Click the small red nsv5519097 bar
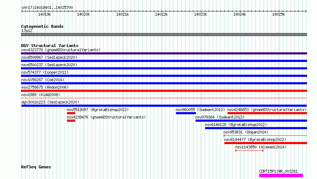Screen dimensions: 317x179 (71, 113)
